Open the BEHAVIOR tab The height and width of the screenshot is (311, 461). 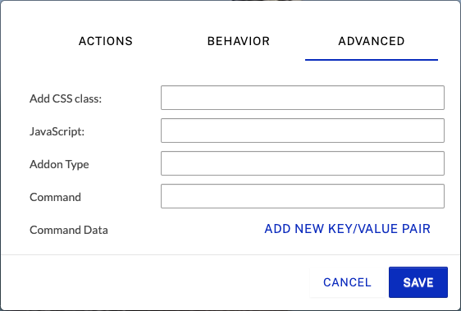pos(239,41)
